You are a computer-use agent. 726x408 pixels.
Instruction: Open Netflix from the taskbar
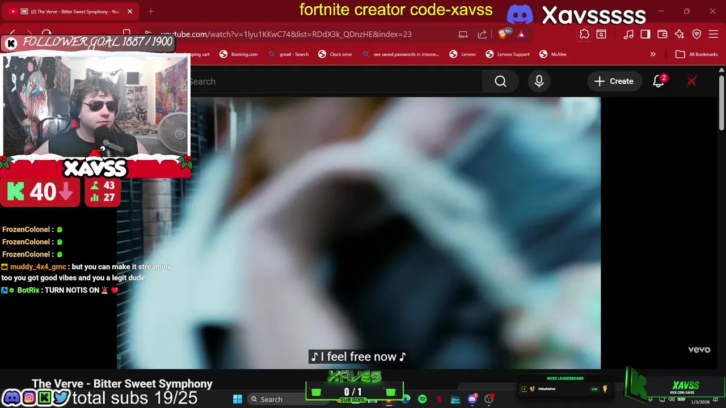point(439,399)
